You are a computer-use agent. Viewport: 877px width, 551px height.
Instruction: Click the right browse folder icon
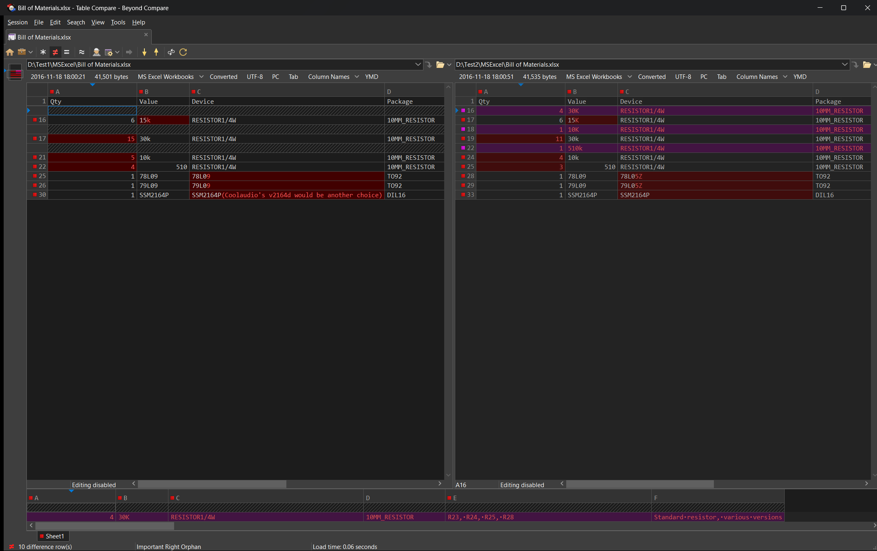click(x=867, y=65)
